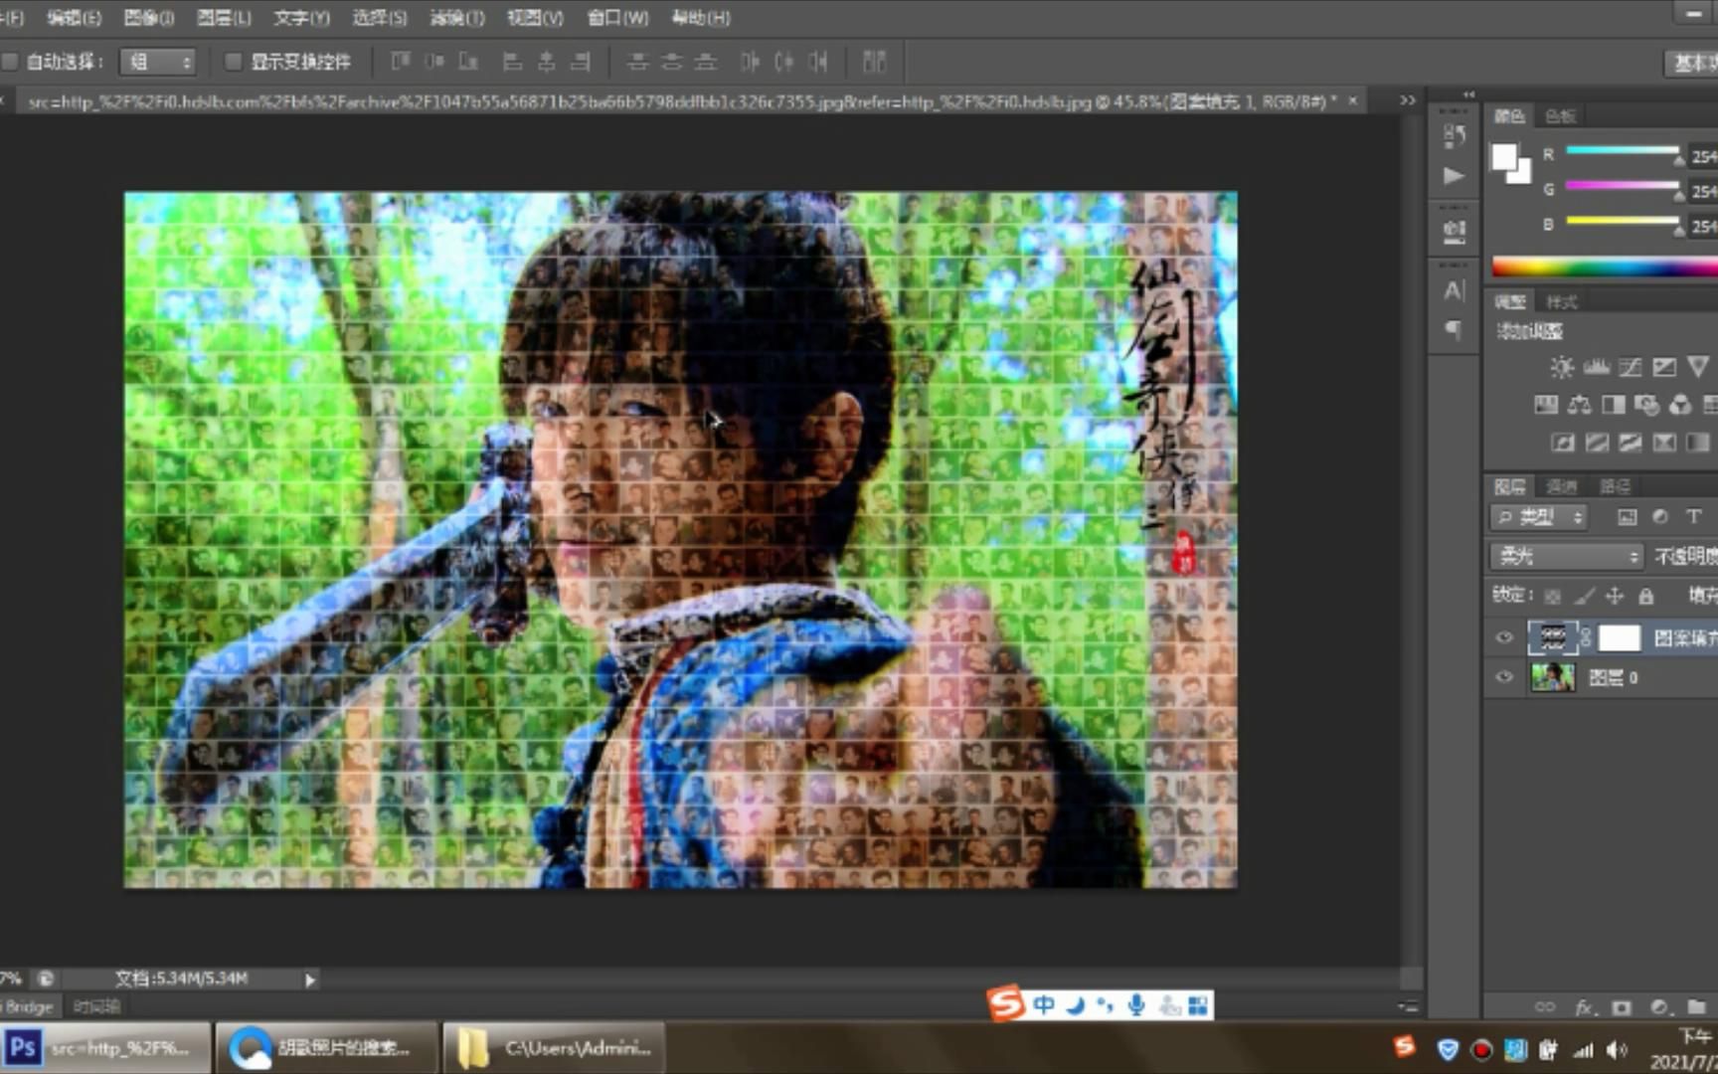Adjust the R red color slider
The image size is (1718, 1074).
click(x=1625, y=152)
